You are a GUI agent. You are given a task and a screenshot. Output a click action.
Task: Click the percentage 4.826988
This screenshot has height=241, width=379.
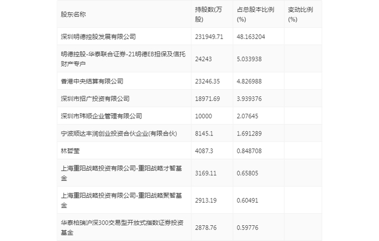coord(249,81)
